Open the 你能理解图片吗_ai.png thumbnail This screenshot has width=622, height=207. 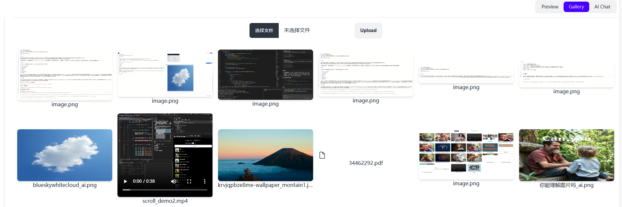pos(566,155)
